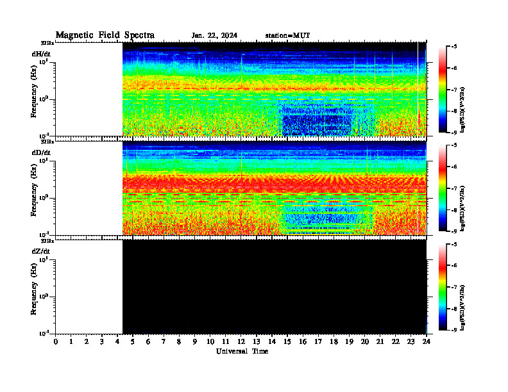Click the dD/dt color scale bar
The height and width of the screenshot is (392, 508).
[x=442, y=188]
